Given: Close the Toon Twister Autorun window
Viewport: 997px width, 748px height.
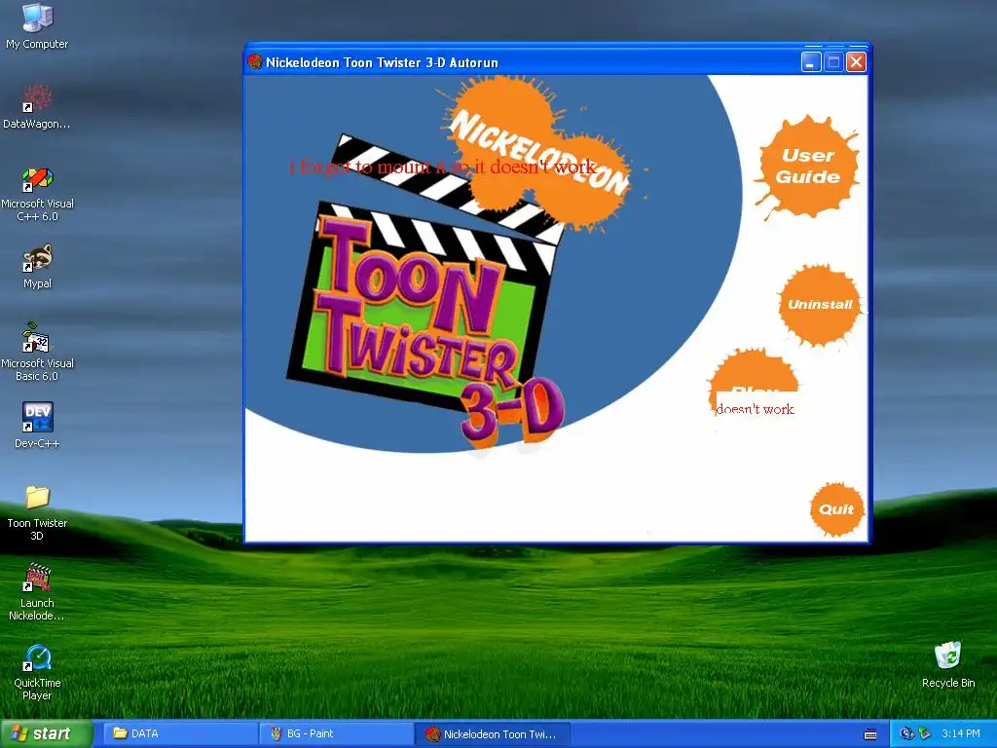Looking at the screenshot, I should coord(857,62).
